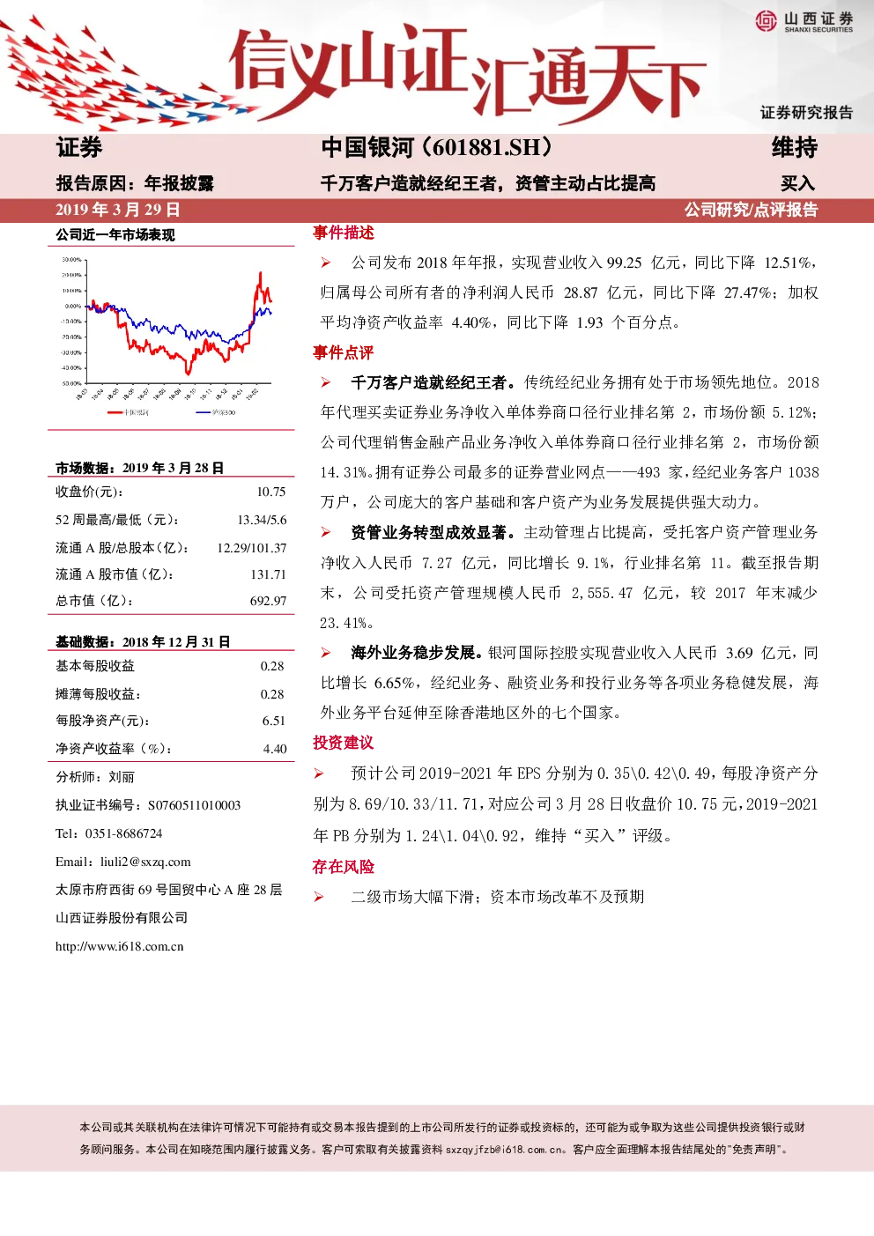Open the link http://www.i618.com.cn
This screenshot has width=874, height=1236.
pyautogui.click(x=120, y=946)
